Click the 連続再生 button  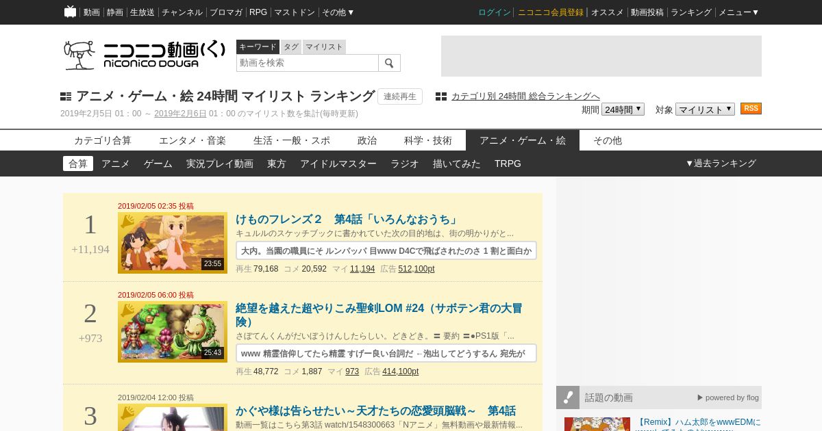(x=400, y=96)
